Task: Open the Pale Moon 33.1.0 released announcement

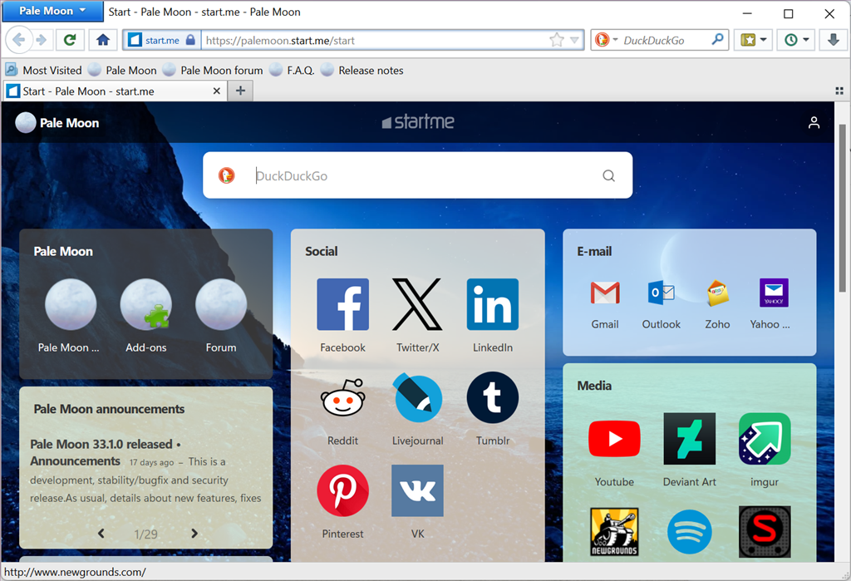Action: pos(106,452)
